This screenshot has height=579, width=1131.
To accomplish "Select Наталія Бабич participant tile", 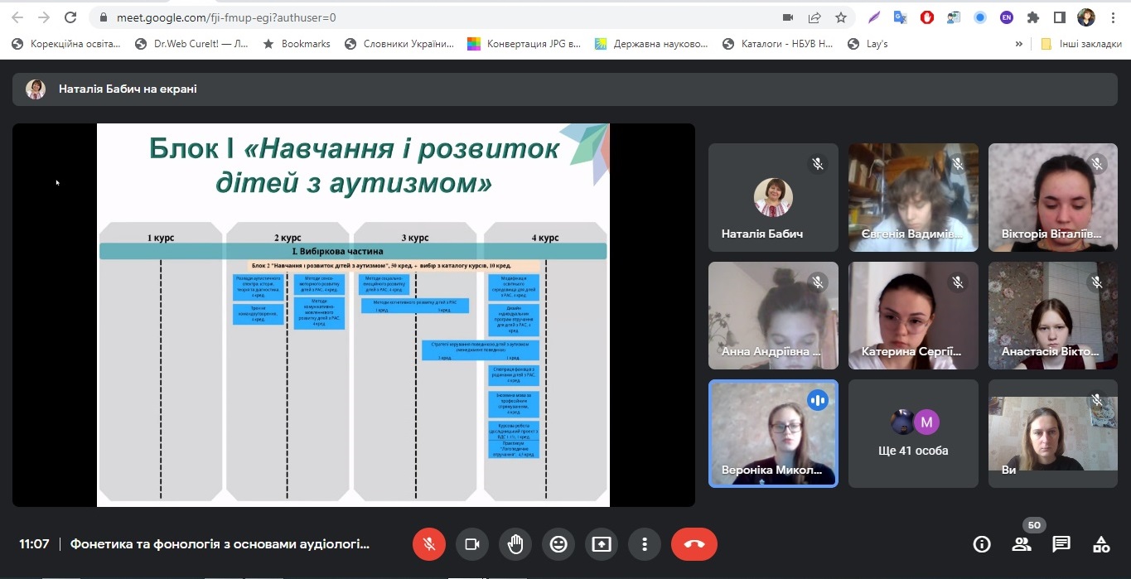I will (773, 197).
